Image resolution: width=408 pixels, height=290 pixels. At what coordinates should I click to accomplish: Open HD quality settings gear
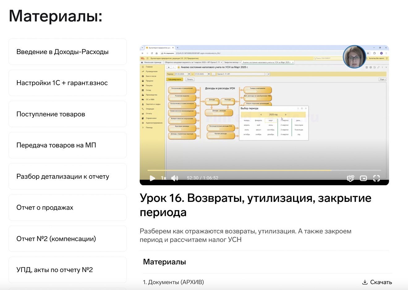click(350, 178)
